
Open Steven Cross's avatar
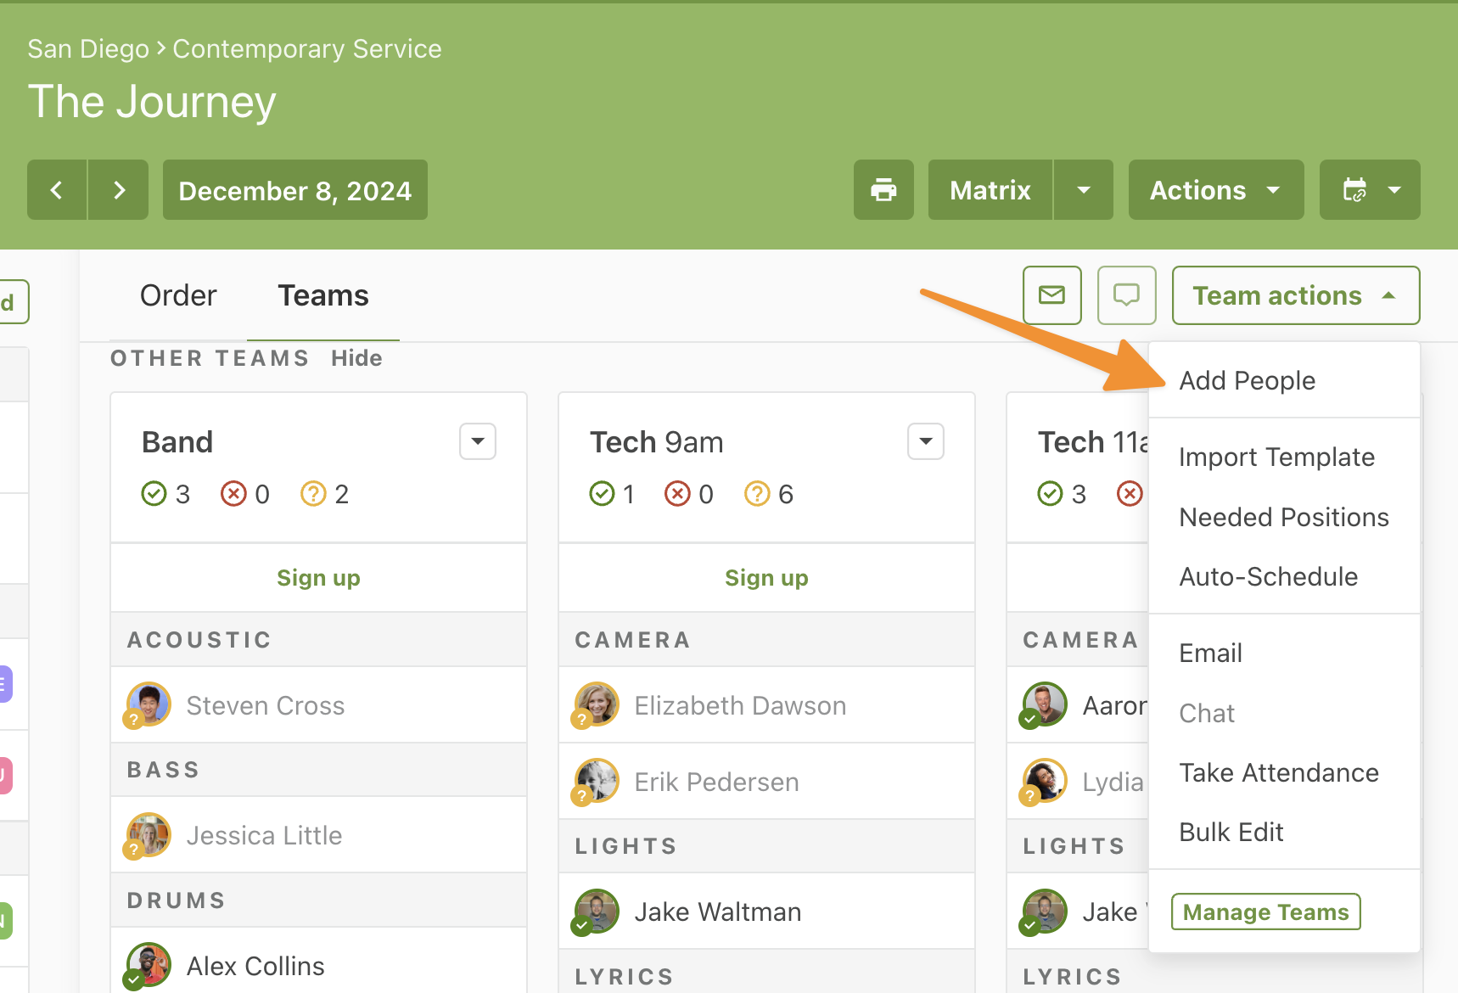[x=149, y=704]
